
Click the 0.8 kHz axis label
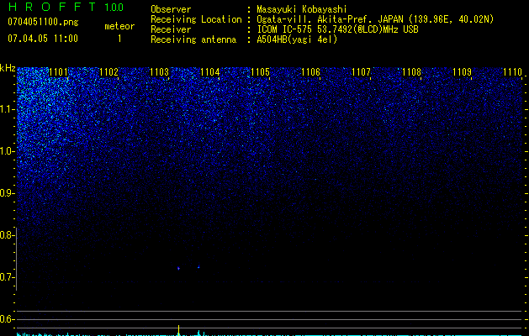click(8, 235)
